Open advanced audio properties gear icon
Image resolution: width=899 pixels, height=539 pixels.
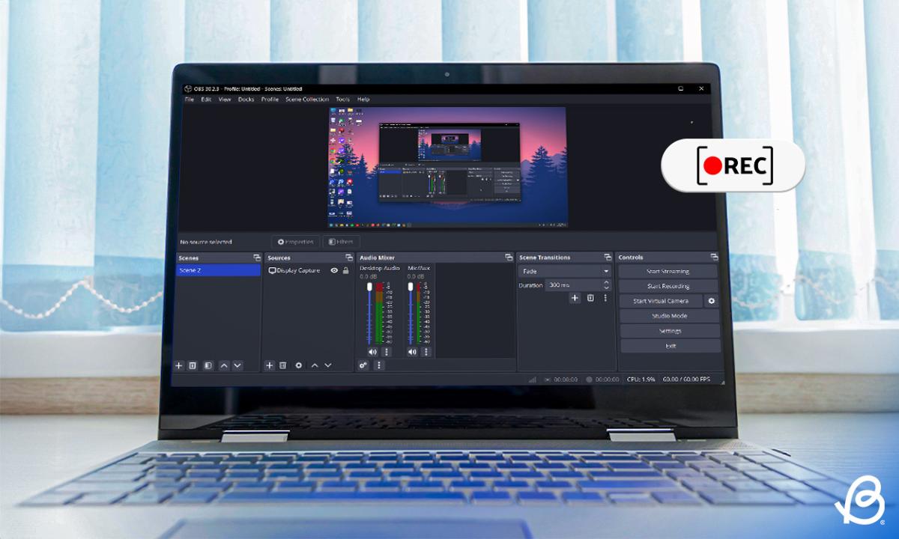click(363, 365)
